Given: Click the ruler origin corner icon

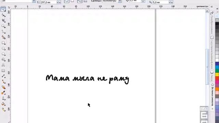Looking at the screenshot, I should pyautogui.click(x=9, y=8).
